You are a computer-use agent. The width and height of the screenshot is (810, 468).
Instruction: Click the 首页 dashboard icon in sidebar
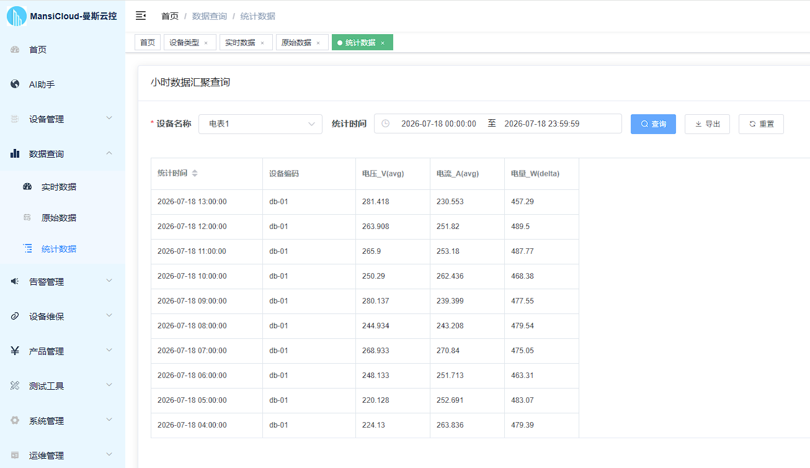click(x=15, y=50)
